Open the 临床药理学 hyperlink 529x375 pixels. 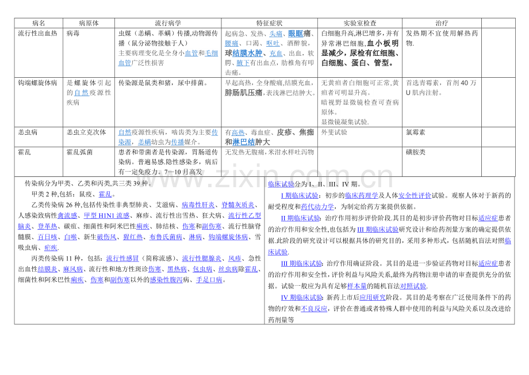(x=362, y=195)
